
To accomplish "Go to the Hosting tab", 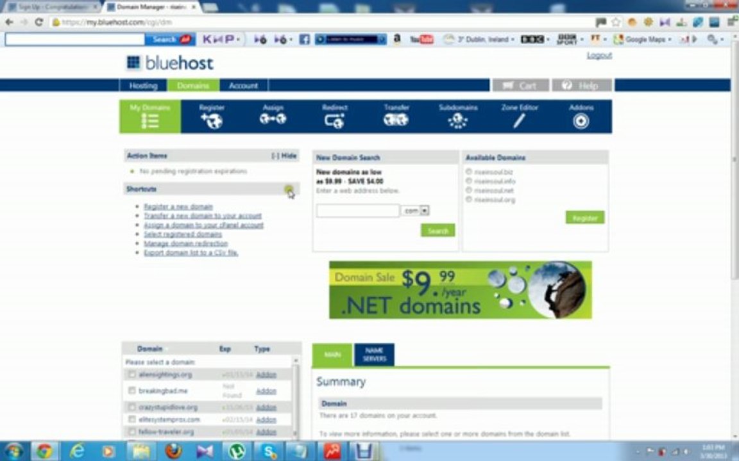I will click(x=143, y=86).
